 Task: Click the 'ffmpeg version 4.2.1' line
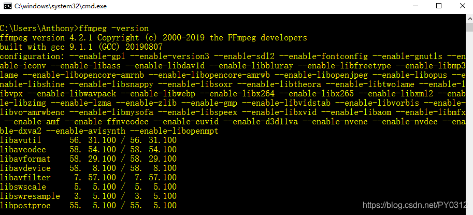[x=153, y=38]
